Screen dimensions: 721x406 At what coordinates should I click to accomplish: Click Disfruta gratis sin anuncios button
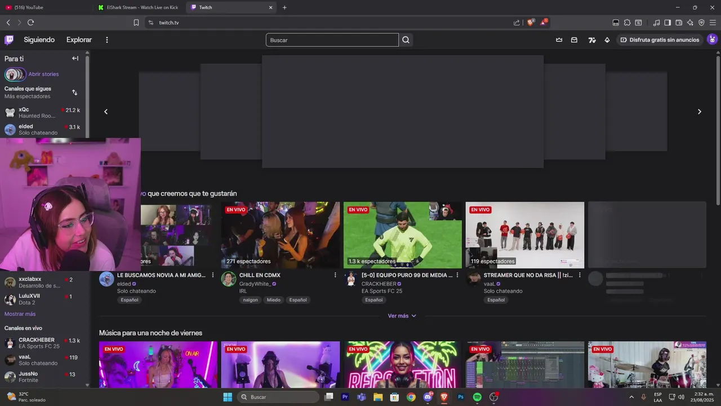(660, 39)
